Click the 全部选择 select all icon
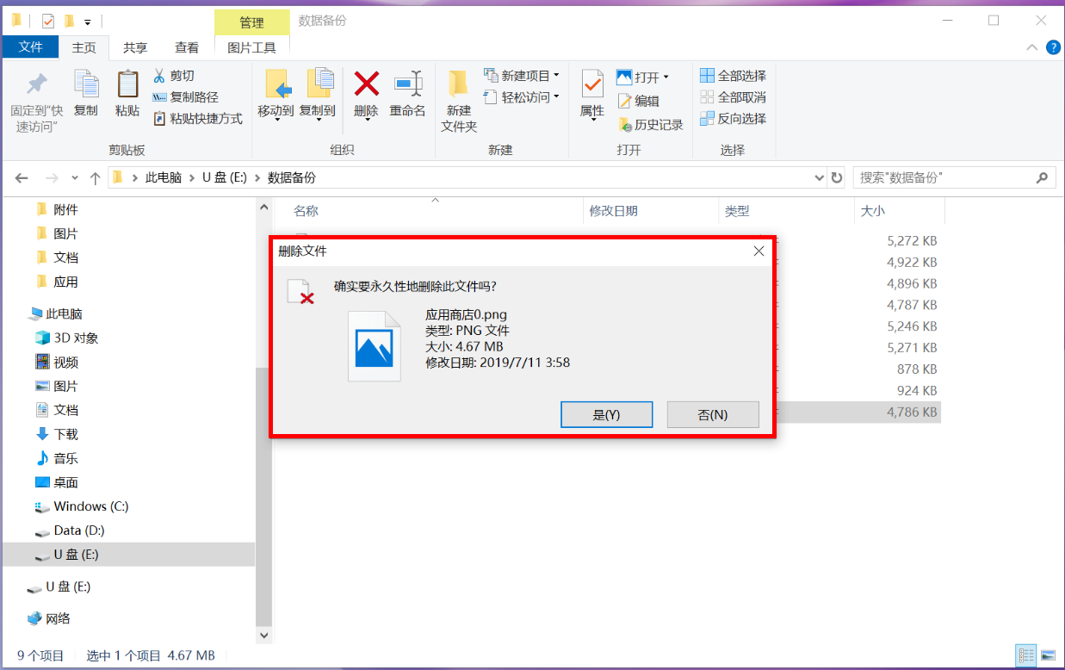Viewport: 1065px width, 670px height. (707, 76)
